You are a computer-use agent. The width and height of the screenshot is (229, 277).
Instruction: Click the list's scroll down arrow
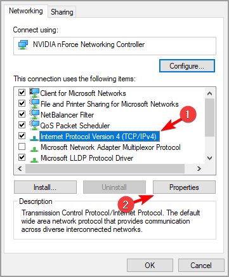coord(209,158)
